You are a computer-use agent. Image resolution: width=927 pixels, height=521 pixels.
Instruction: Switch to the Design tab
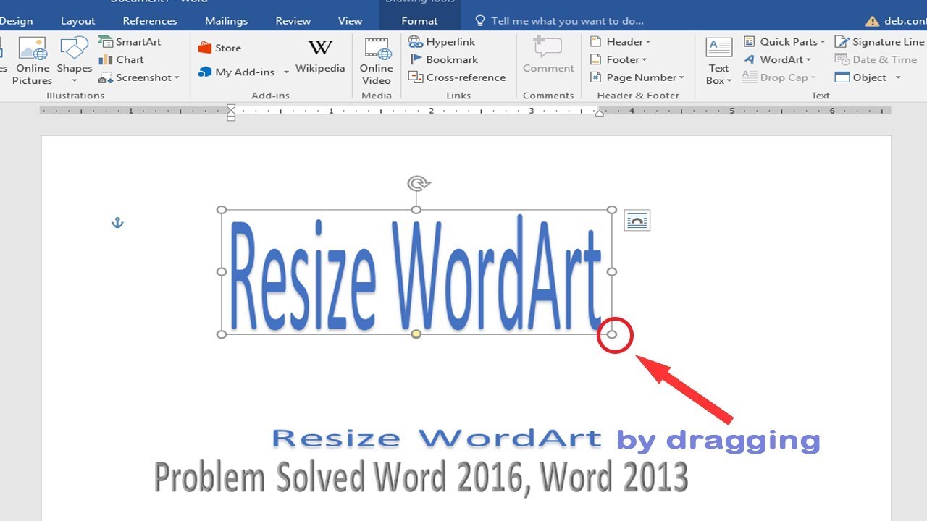click(16, 21)
